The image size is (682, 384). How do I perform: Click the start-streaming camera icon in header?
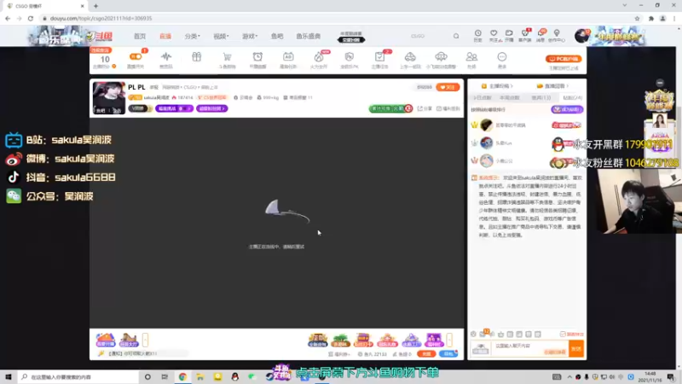coord(509,35)
